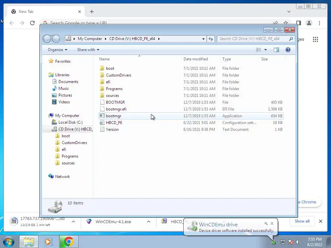Expand the address bar history dropdown
This screenshot has height=248, width=331.
(x=203, y=39)
